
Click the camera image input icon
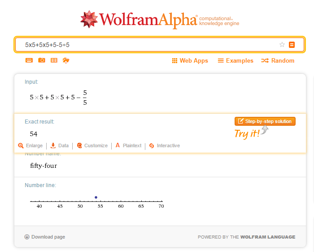[x=42, y=60]
